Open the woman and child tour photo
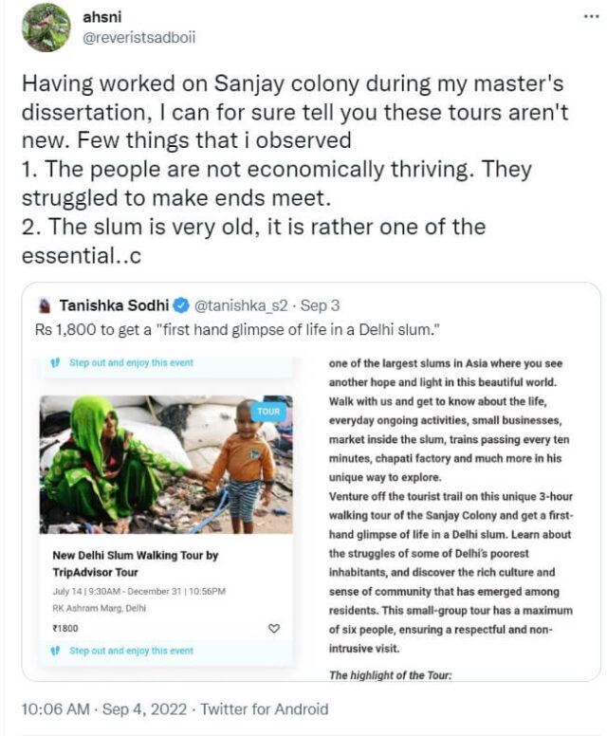 166,465
